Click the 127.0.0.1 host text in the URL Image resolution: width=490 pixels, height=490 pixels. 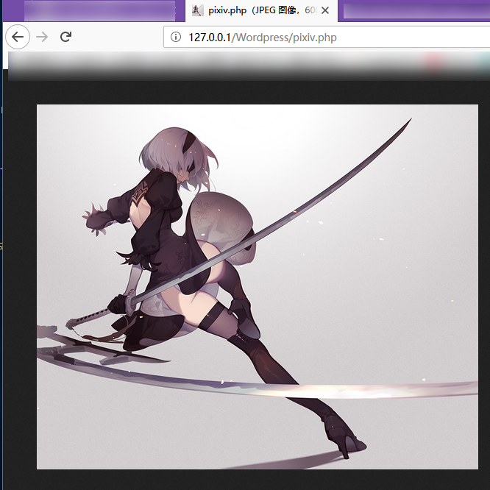pyautogui.click(x=210, y=37)
